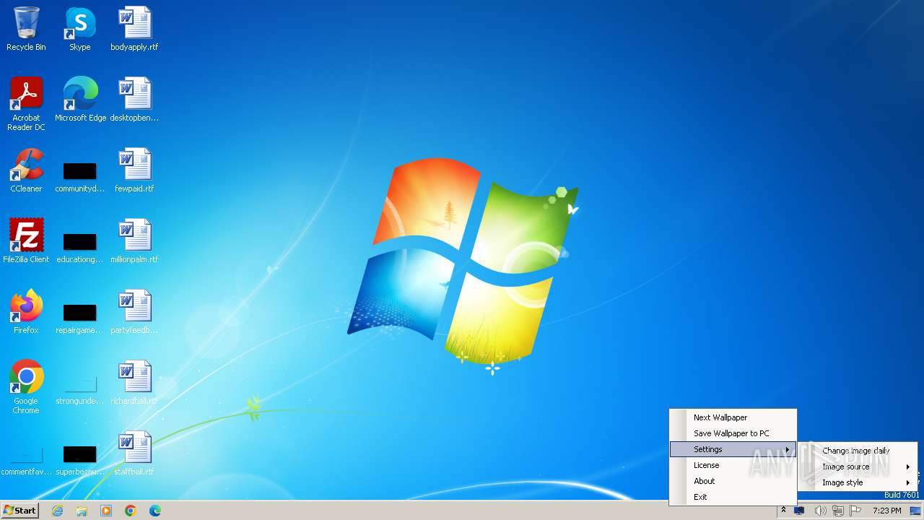Screen dimensions: 924x520
Task: Select License in the context menu
Action: click(x=733, y=465)
